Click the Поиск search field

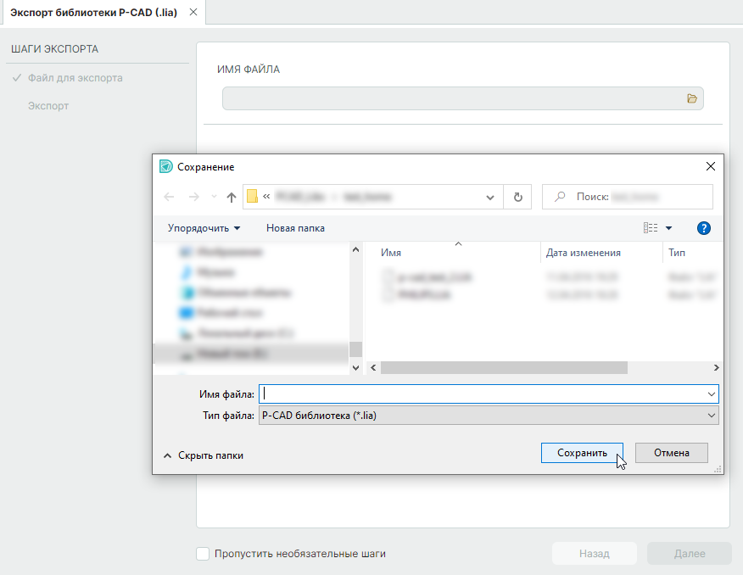coord(628,197)
